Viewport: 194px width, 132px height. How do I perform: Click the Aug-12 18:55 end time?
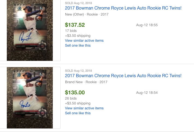147,25
